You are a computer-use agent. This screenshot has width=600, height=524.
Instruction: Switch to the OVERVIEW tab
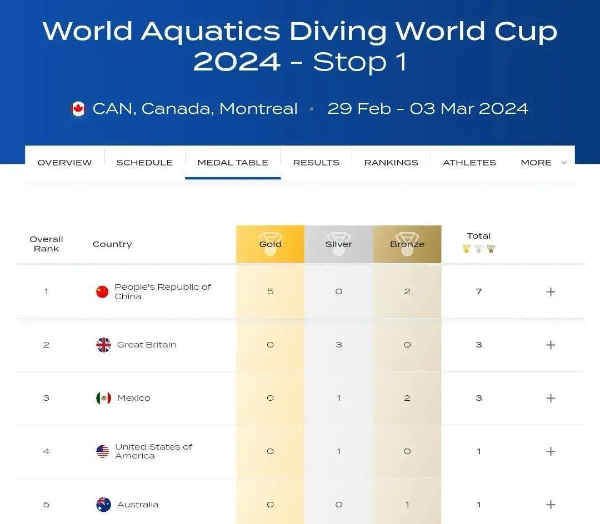tap(64, 163)
